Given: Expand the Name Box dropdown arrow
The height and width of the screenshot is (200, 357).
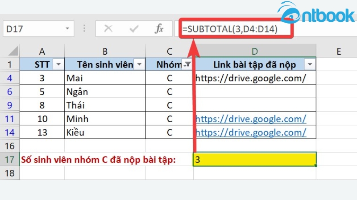Looking at the screenshot, I should 67,28.
